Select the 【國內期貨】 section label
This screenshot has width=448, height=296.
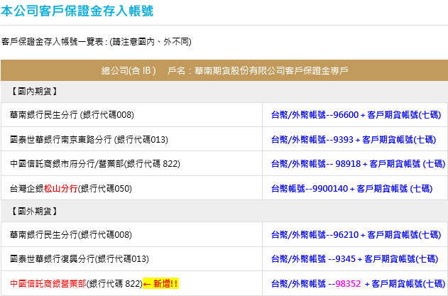(x=34, y=92)
